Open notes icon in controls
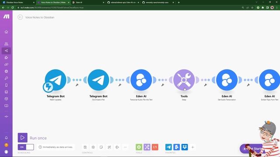 [x=101, y=147]
